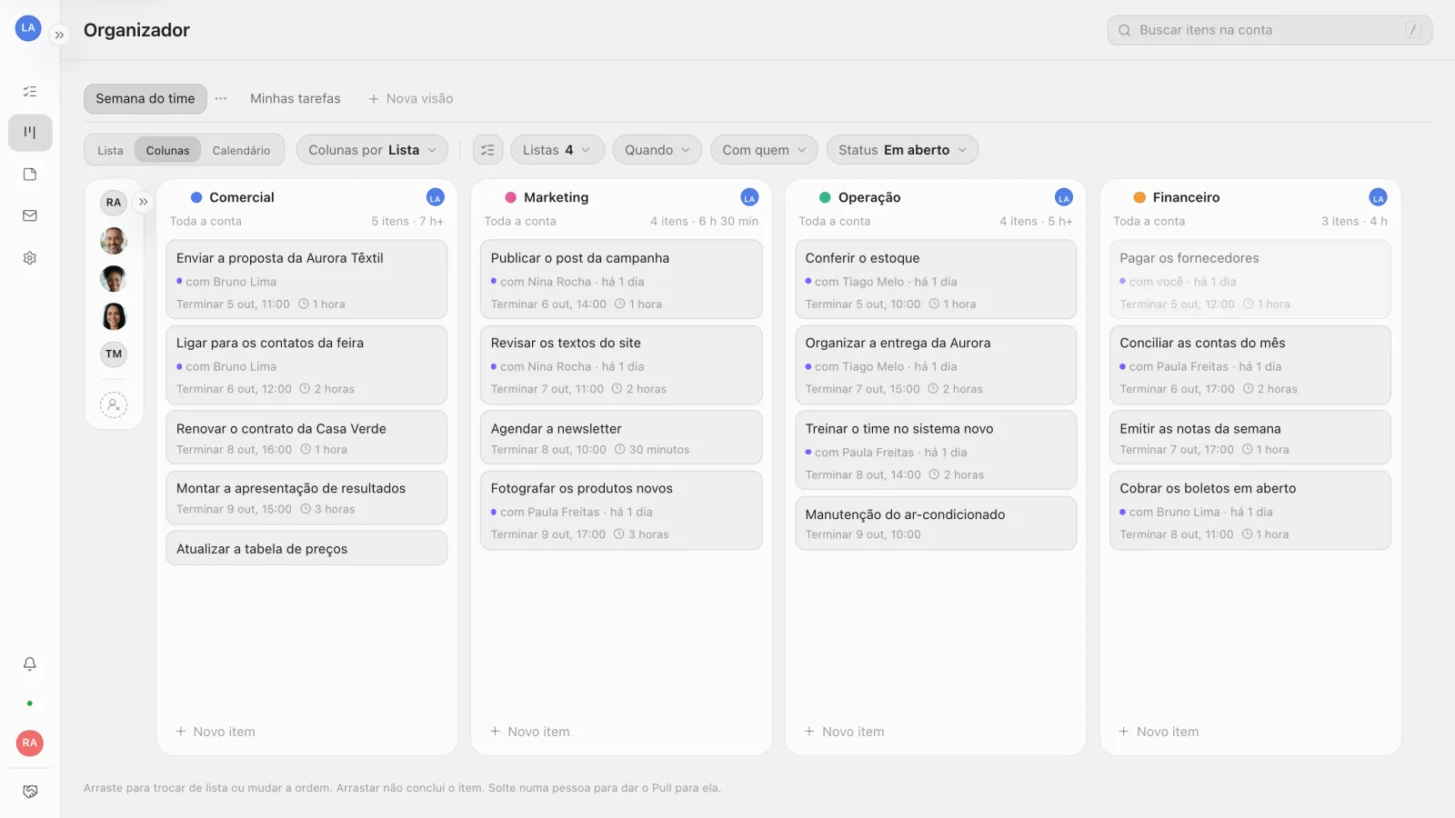Screen dimensions: 1455x818
Task: Select the Semana do time tab
Action: (x=145, y=98)
